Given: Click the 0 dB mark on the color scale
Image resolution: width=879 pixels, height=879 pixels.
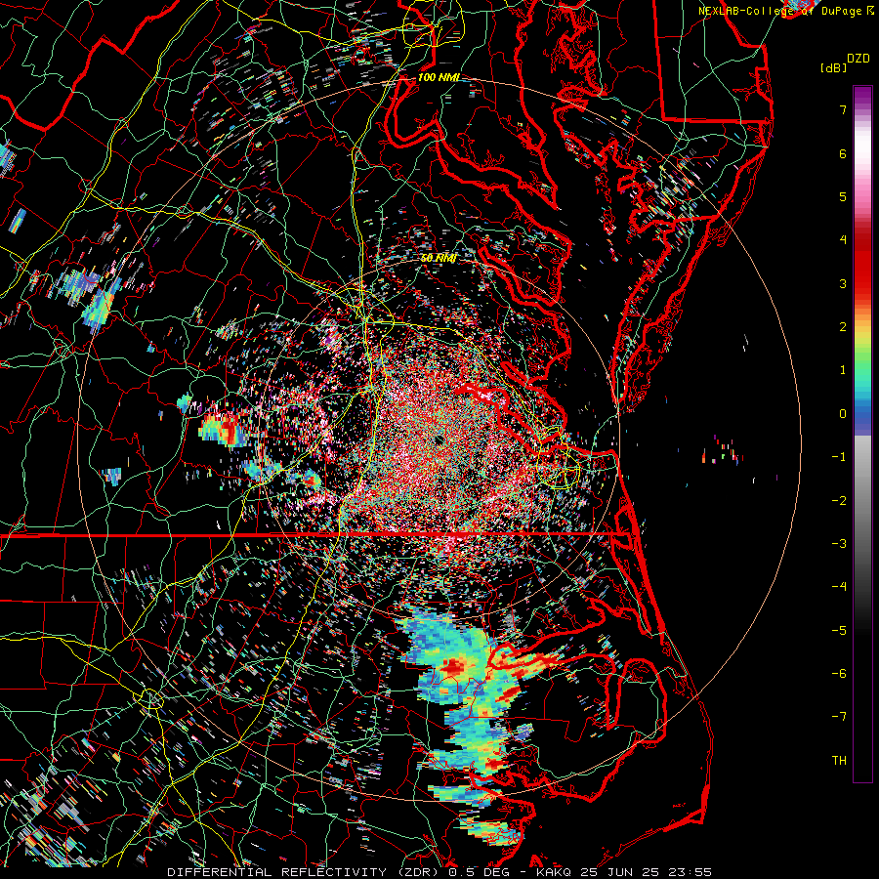Looking at the screenshot, I should 843,414.
